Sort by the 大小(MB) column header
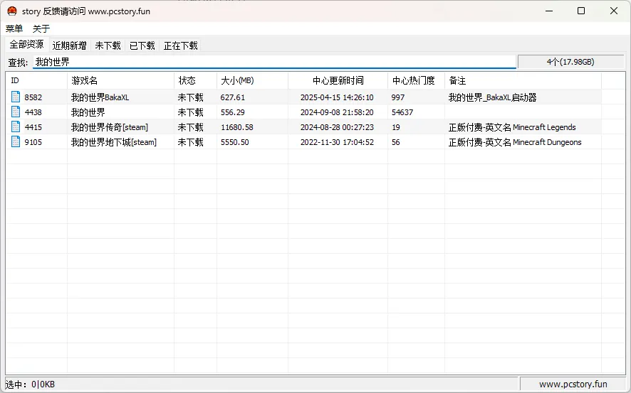The image size is (631, 393). click(253, 81)
